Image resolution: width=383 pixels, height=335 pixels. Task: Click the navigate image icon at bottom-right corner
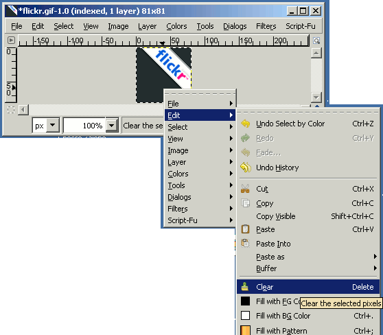[x=316, y=106]
